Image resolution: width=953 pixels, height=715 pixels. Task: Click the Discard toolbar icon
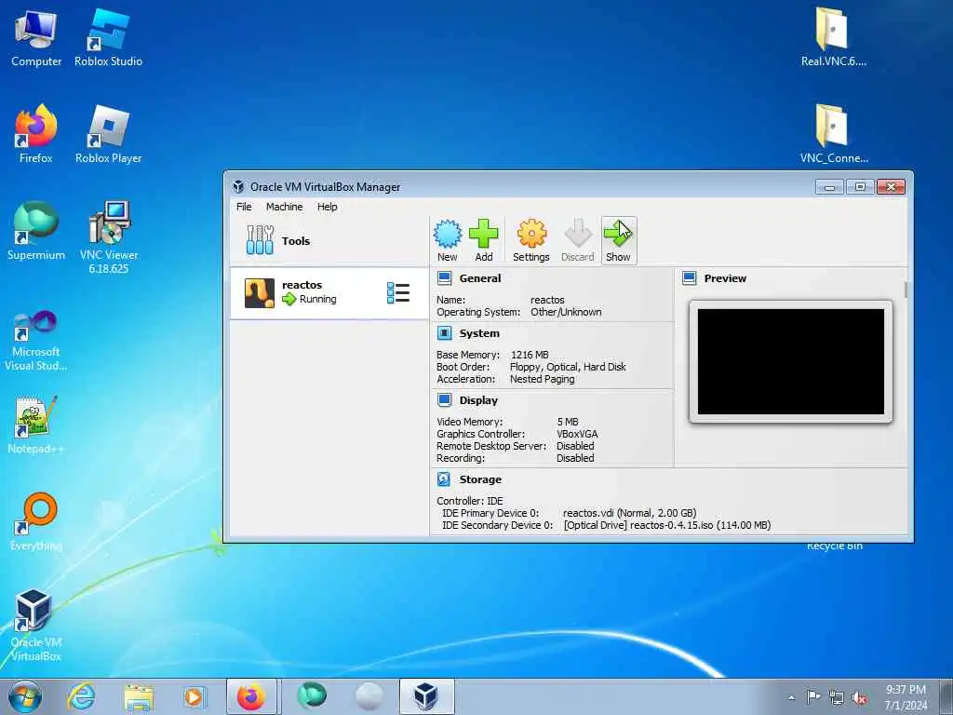click(x=577, y=240)
